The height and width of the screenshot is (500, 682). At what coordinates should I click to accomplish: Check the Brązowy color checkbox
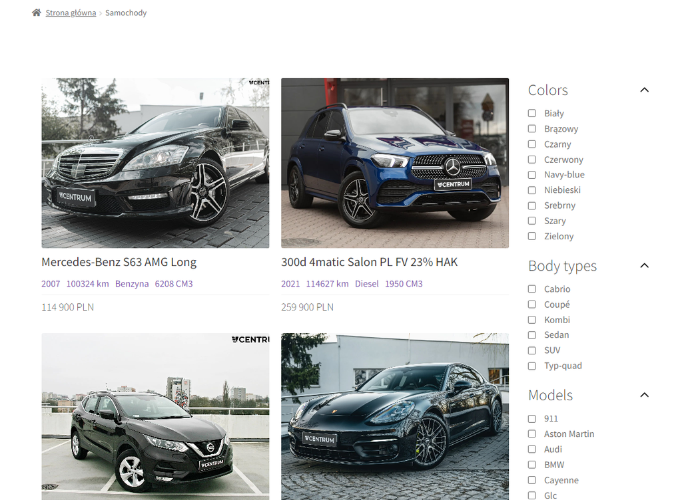click(x=532, y=128)
